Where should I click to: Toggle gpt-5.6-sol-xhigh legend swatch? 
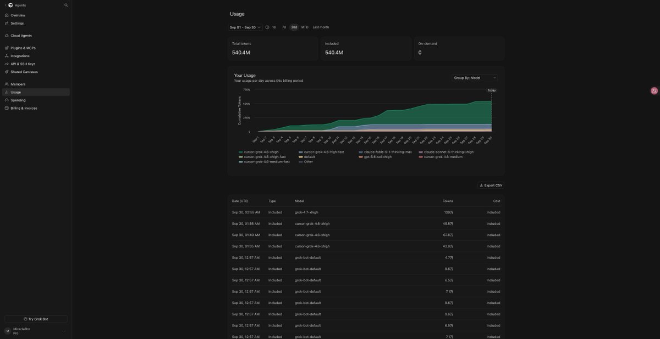(361, 157)
